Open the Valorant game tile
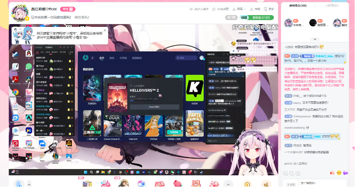Image resolution: width=355 pixels, height=187 pixels. click(133, 125)
